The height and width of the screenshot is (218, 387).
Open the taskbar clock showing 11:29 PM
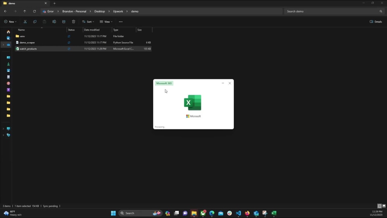tap(376, 213)
